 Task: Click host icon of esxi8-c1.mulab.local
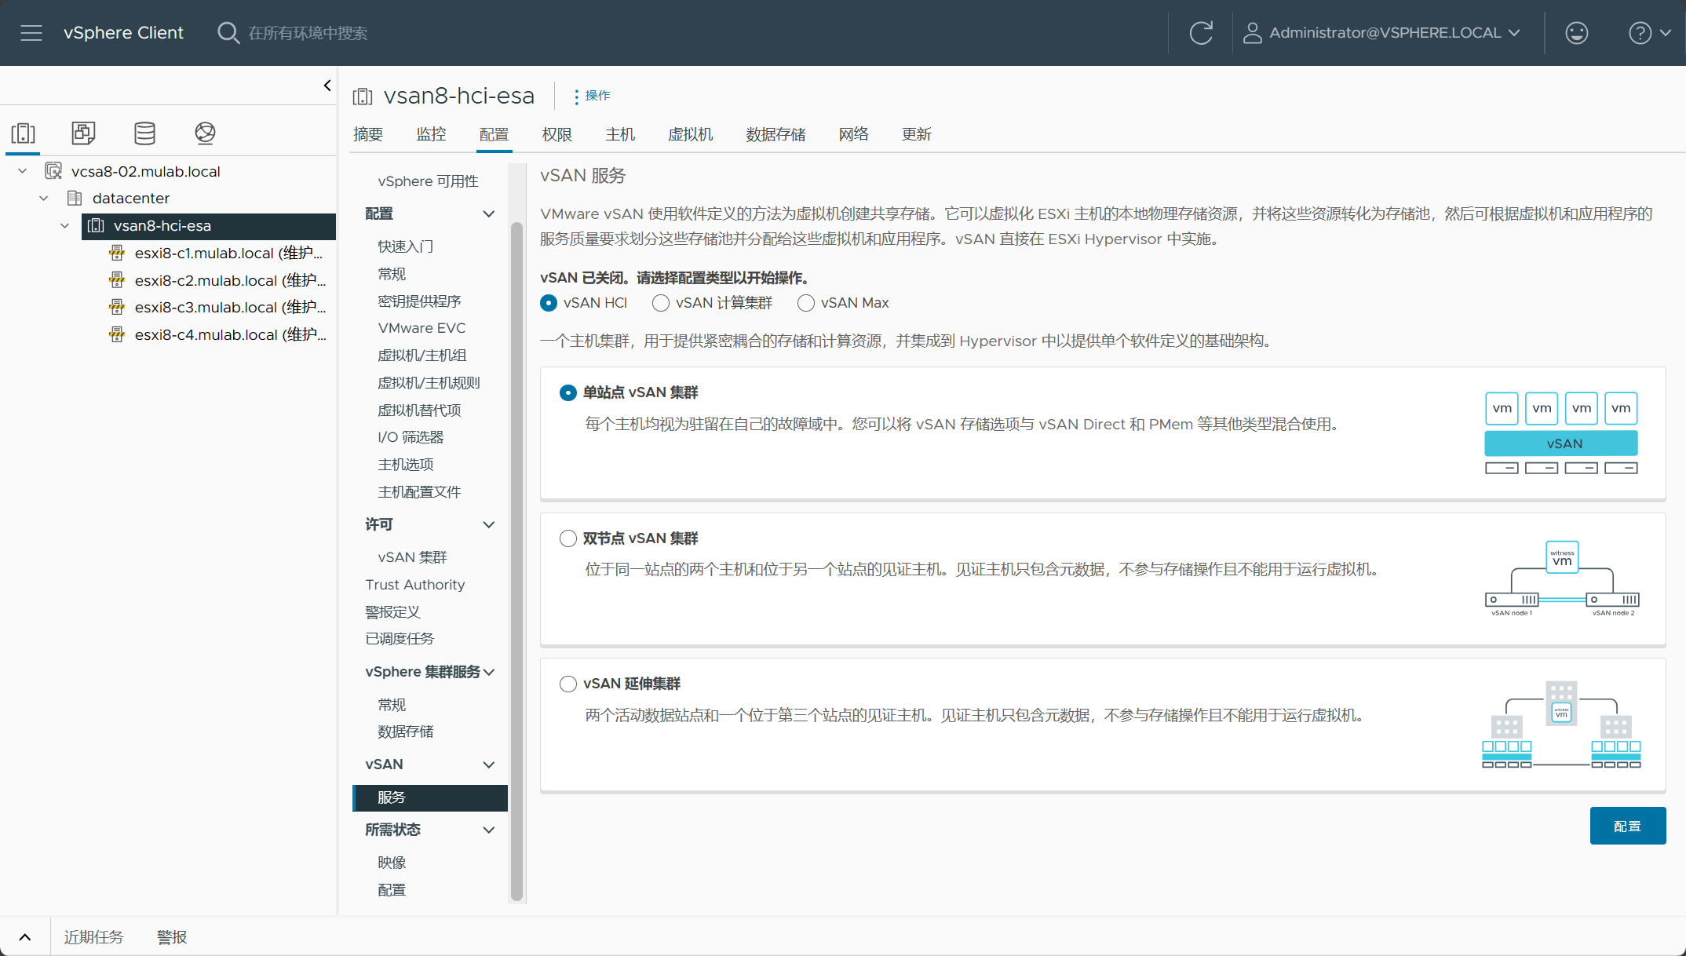click(x=117, y=253)
